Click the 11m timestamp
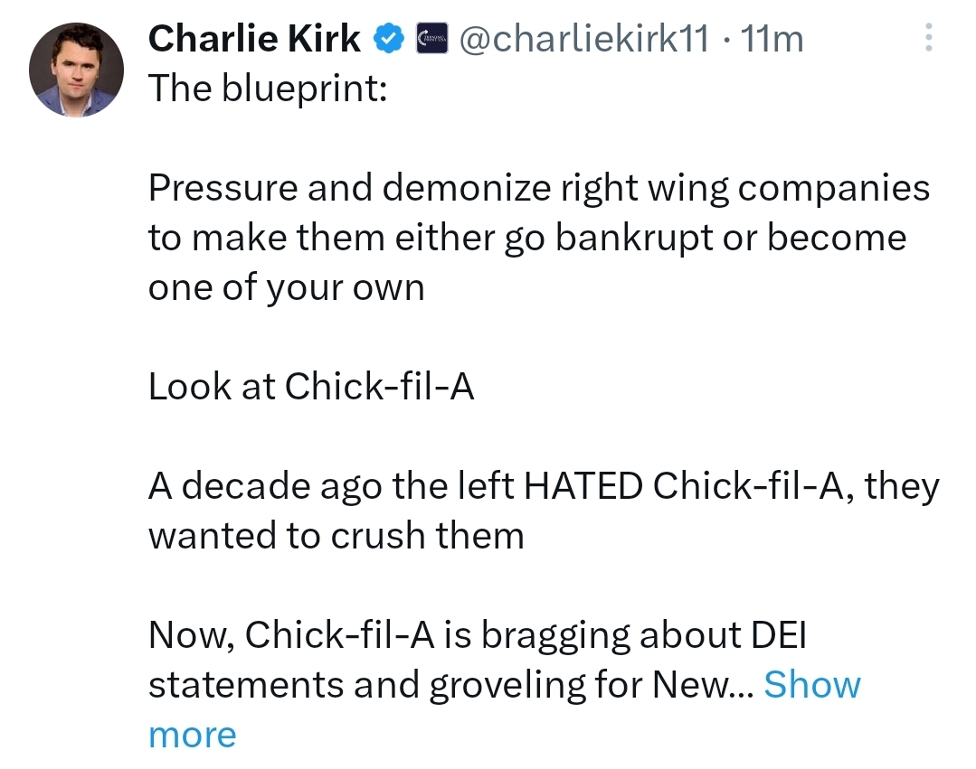 772,39
